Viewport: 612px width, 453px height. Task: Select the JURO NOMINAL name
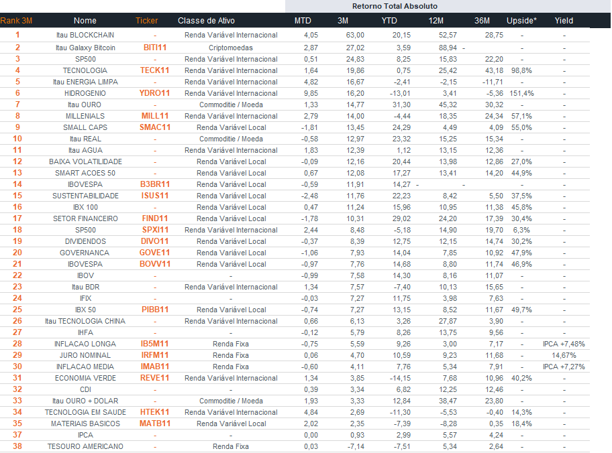[x=85, y=355]
